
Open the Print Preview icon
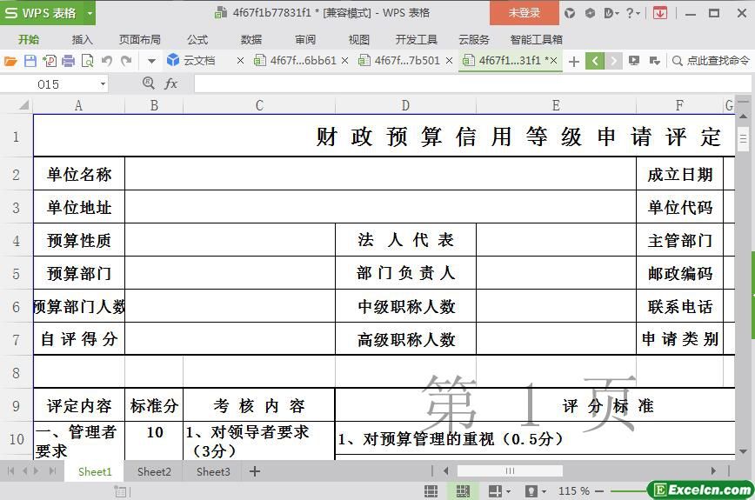(x=87, y=61)
